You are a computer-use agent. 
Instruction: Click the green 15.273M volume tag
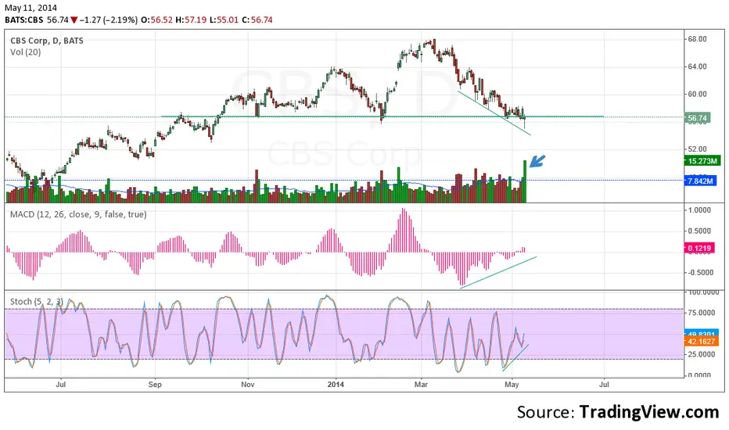tap(702, 161)
